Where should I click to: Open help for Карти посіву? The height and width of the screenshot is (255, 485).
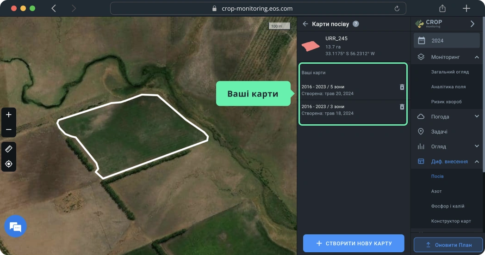355,24
